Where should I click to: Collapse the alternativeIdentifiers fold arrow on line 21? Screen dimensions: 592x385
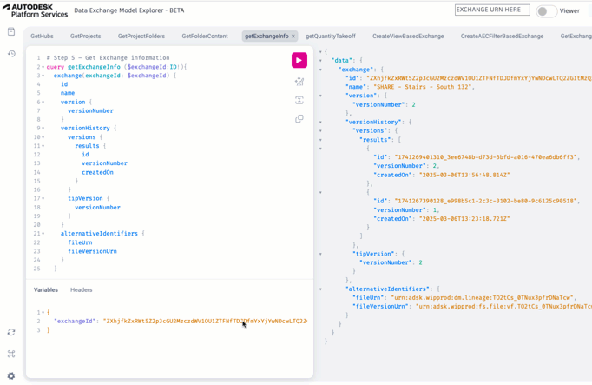pos(43,234)
